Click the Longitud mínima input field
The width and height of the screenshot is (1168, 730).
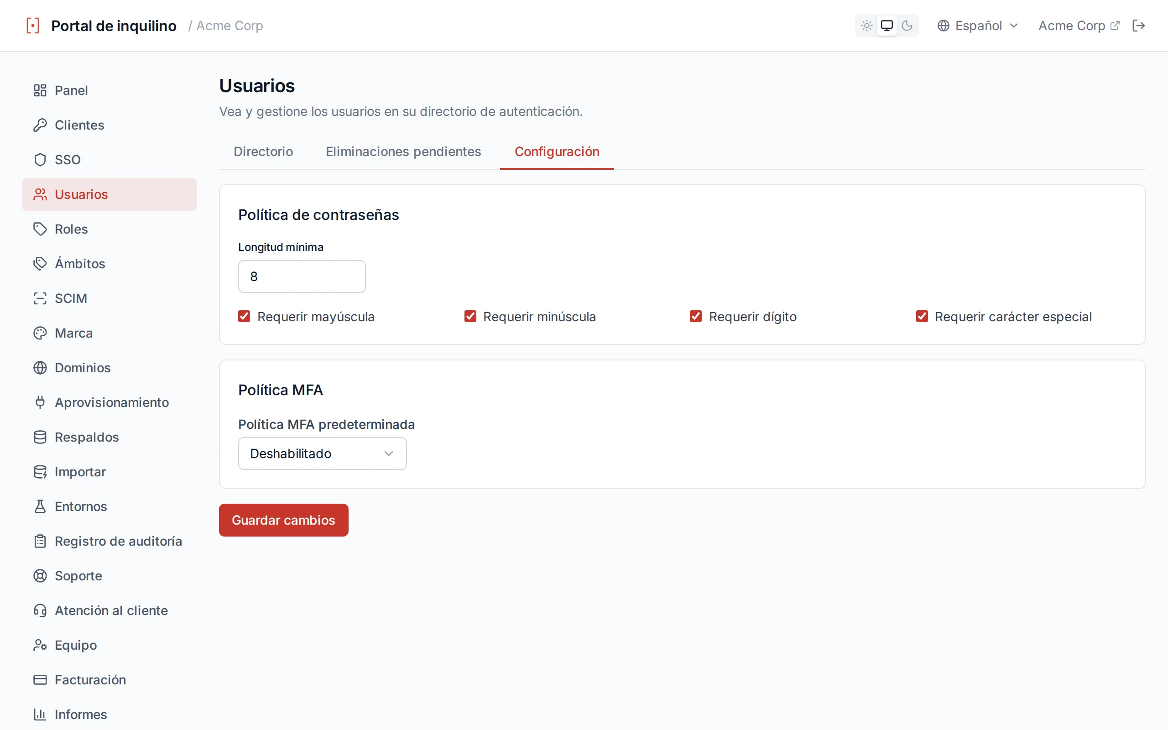coord(302,276)
